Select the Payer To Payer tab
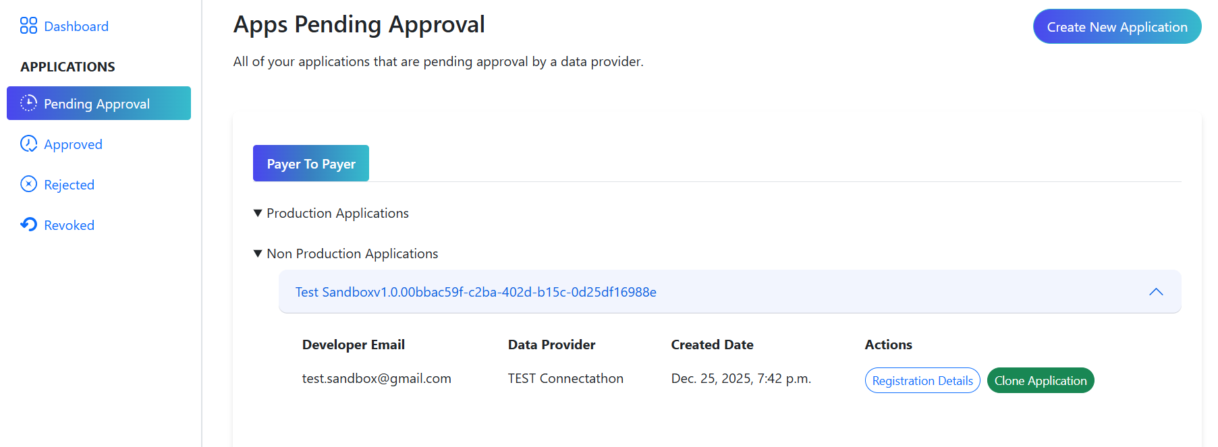This screenshot has height=447, width=1218. pos(310,164)
